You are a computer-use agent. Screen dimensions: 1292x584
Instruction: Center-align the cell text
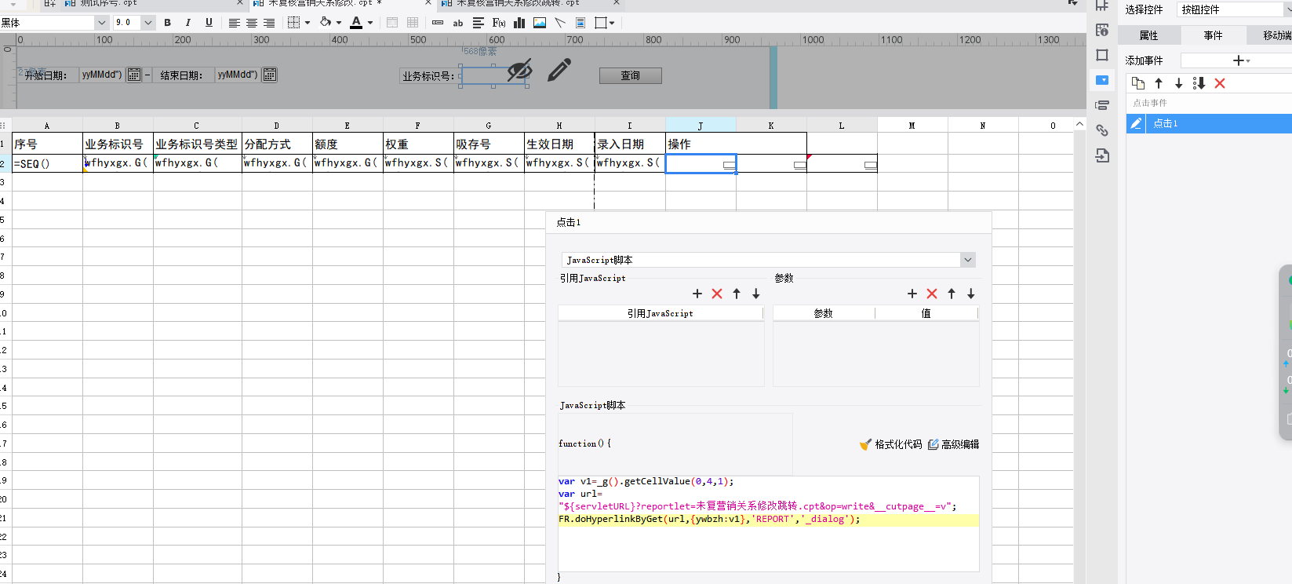252,23
